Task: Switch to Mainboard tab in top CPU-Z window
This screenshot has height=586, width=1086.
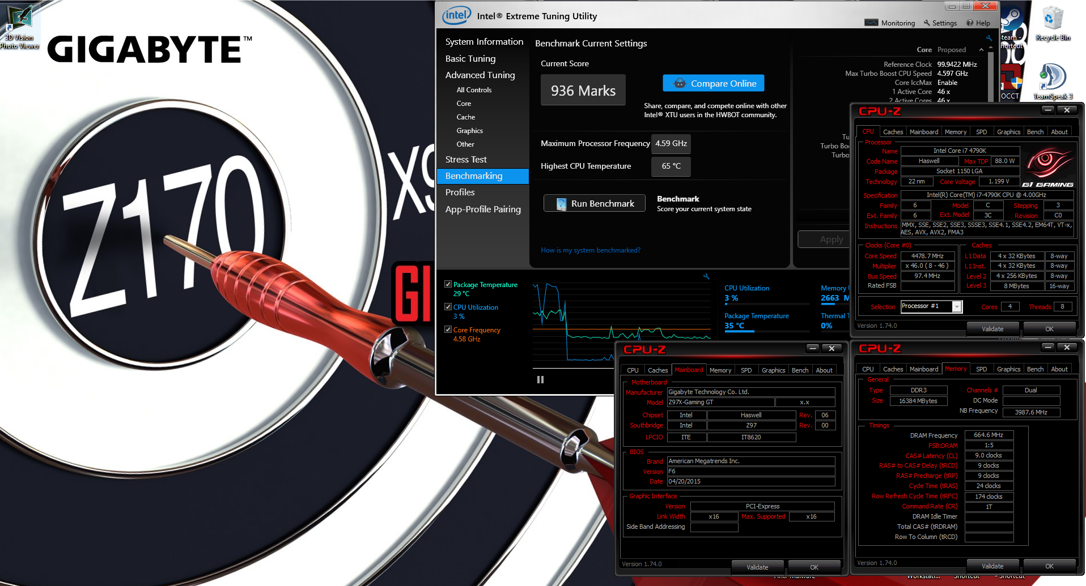Action: (924, 131)
